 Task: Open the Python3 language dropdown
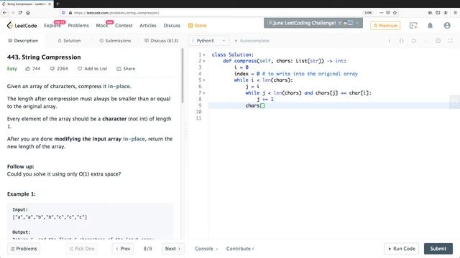point(208,41)
